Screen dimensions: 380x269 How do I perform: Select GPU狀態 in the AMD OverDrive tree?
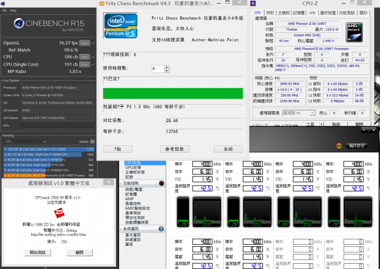point(133,168)
